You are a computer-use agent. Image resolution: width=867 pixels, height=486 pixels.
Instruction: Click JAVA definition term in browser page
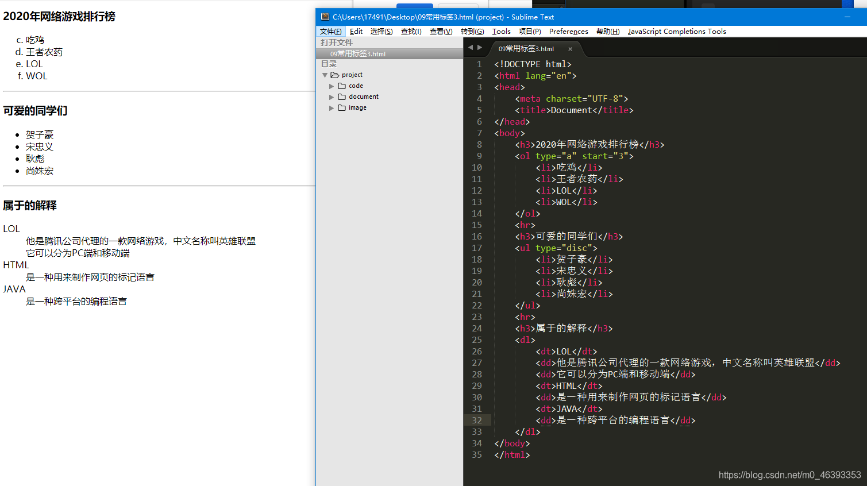(14, 289)
